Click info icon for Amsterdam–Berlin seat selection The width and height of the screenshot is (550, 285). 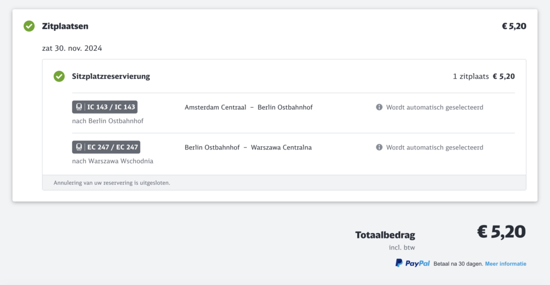[379, 107]
